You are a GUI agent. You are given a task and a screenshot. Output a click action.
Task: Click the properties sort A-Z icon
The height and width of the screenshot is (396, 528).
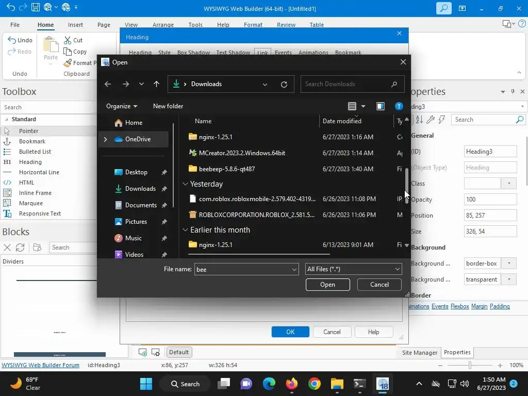point(419,120)
